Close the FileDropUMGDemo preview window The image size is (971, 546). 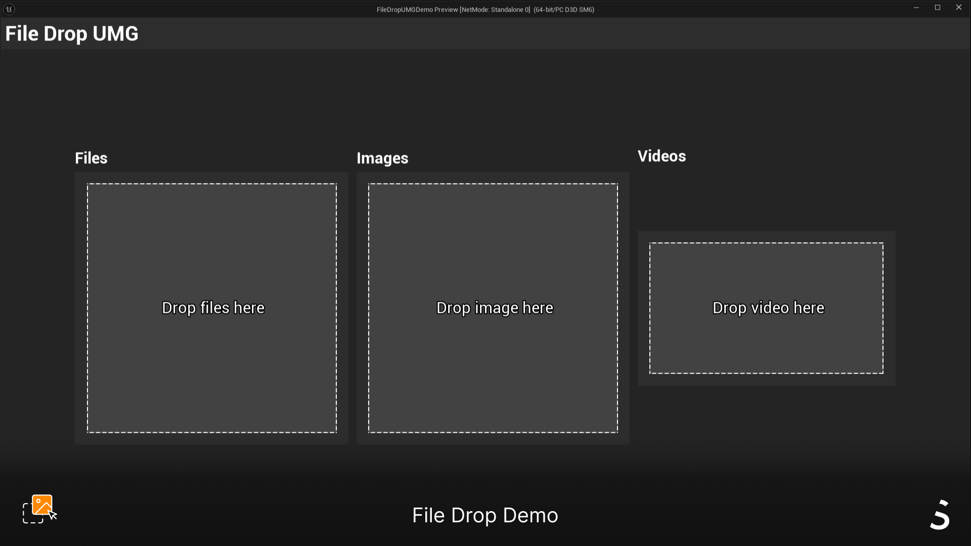click(x=958, y=8)
